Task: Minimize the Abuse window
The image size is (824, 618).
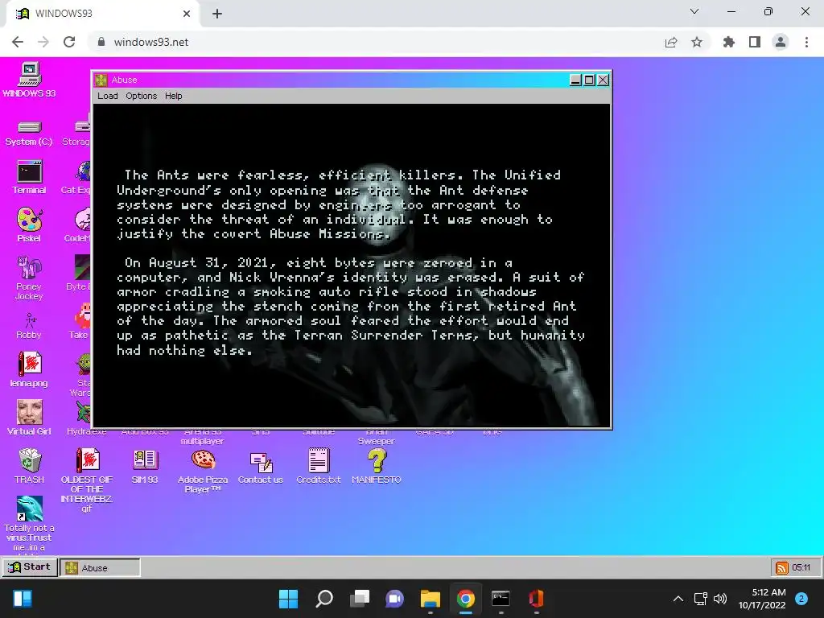Action: click(x=576, y=80)
